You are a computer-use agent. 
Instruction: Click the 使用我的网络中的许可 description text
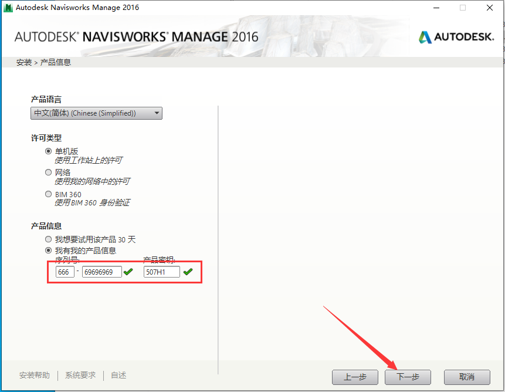[x=92, y=181]
